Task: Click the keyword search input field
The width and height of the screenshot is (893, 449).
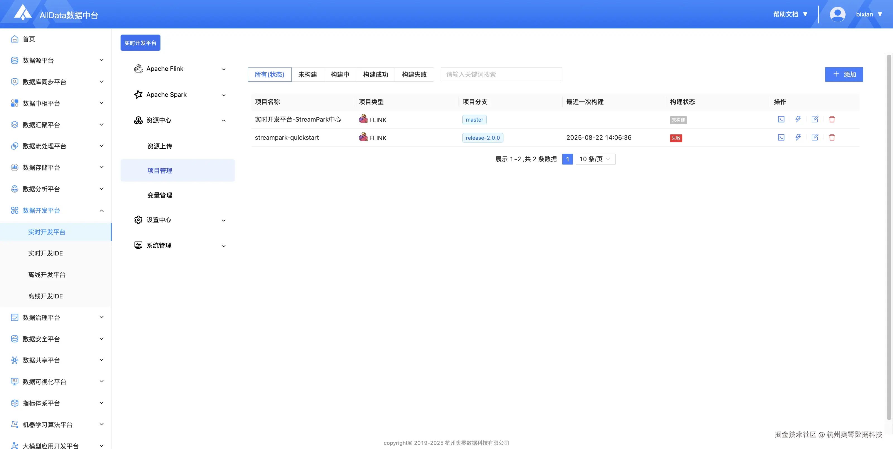Action: click(501, 74)
